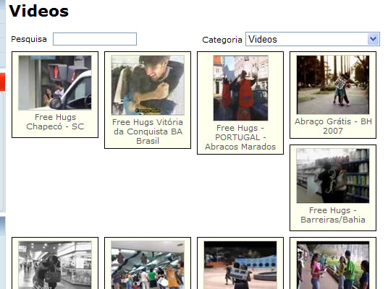
Task: Open the night plaza sign-holder video thumbnail
Action: click(240, 265)
